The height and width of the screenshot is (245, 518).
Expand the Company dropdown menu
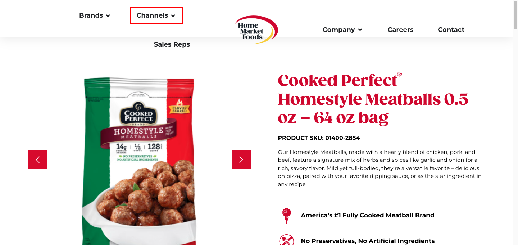tap(342, 30)
